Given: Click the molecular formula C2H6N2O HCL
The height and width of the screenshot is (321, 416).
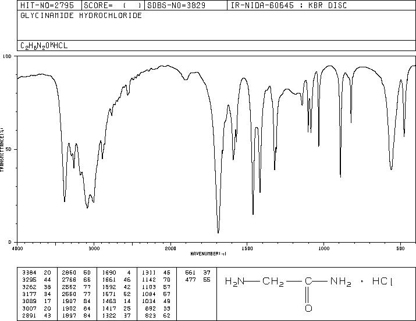Looking at the screenshot, I should pos(44,46).
